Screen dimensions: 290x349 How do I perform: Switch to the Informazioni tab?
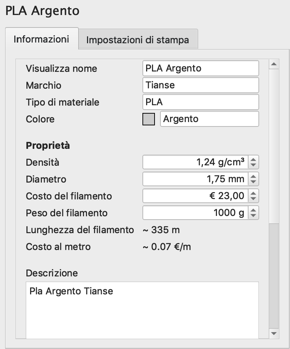(x=41, y=39)
